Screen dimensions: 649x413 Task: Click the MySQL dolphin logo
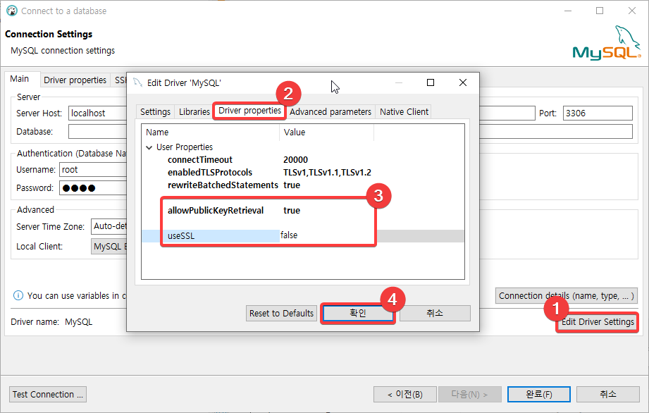pos(607,44)
